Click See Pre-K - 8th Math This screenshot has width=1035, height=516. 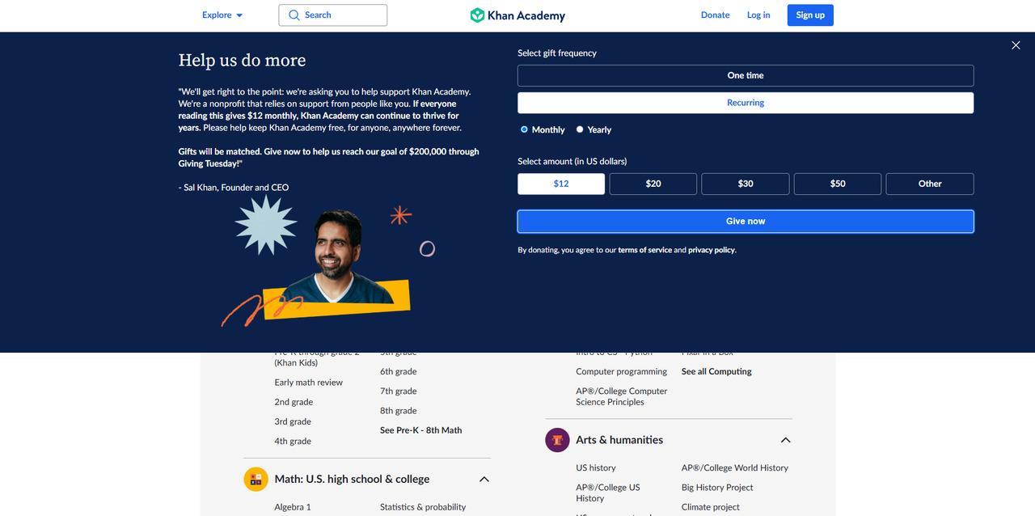tap(421, 430)
